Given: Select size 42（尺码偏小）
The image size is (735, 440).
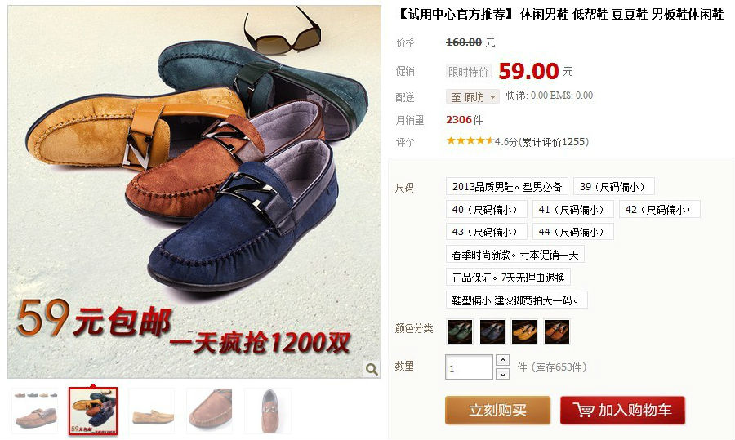Looking at the screenshot, I should click(660, 210).
